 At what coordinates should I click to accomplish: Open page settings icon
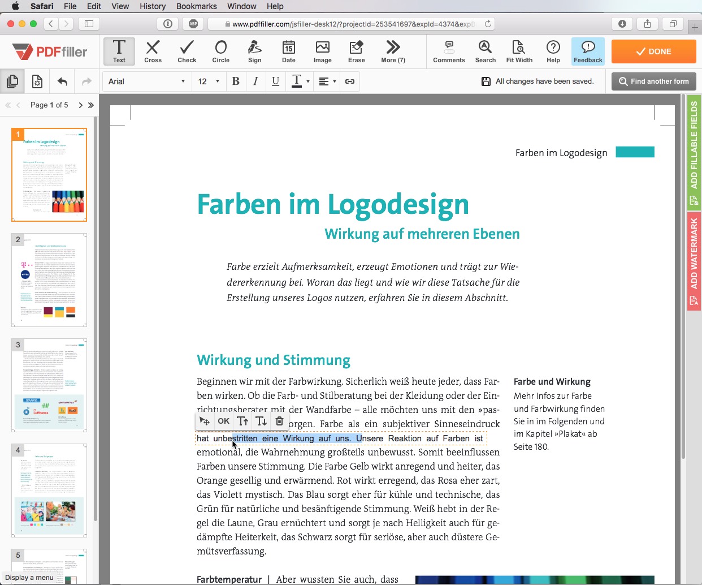coord(37,81)
